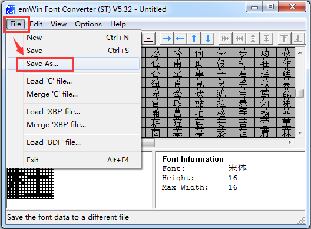Choose Save from the File menu

tap(74, 51)
